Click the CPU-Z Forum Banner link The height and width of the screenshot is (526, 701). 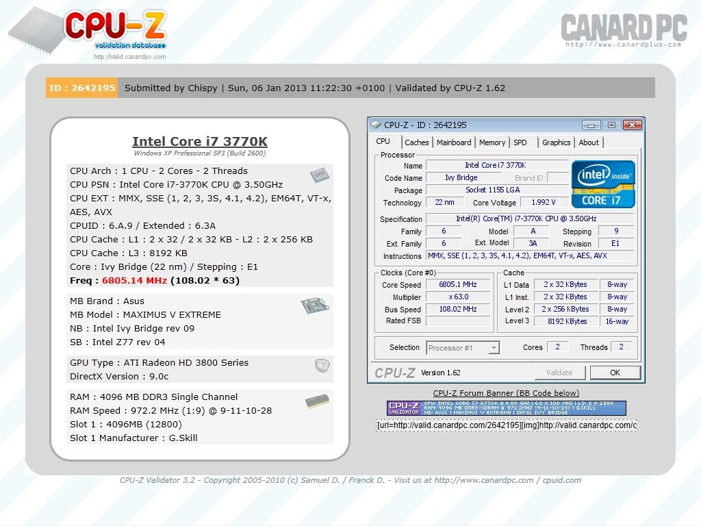pyautogui.click(x=506, y=393)
